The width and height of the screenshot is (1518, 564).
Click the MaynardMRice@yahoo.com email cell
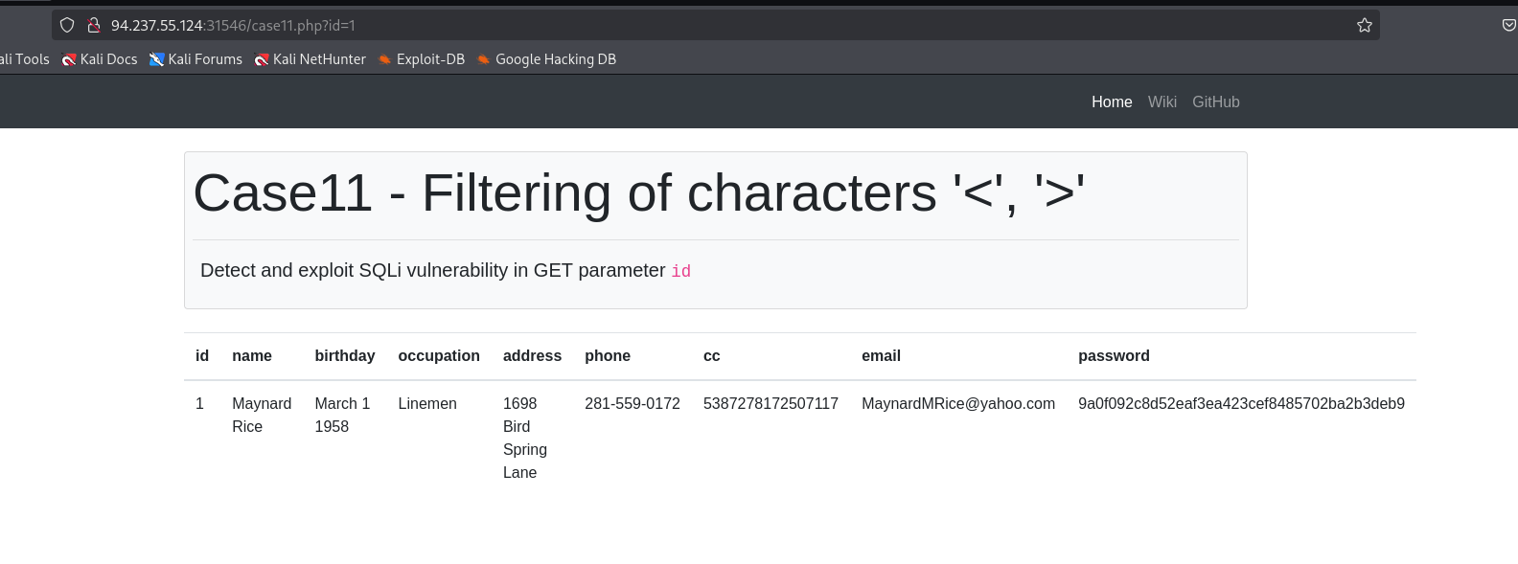pos(957,403)
